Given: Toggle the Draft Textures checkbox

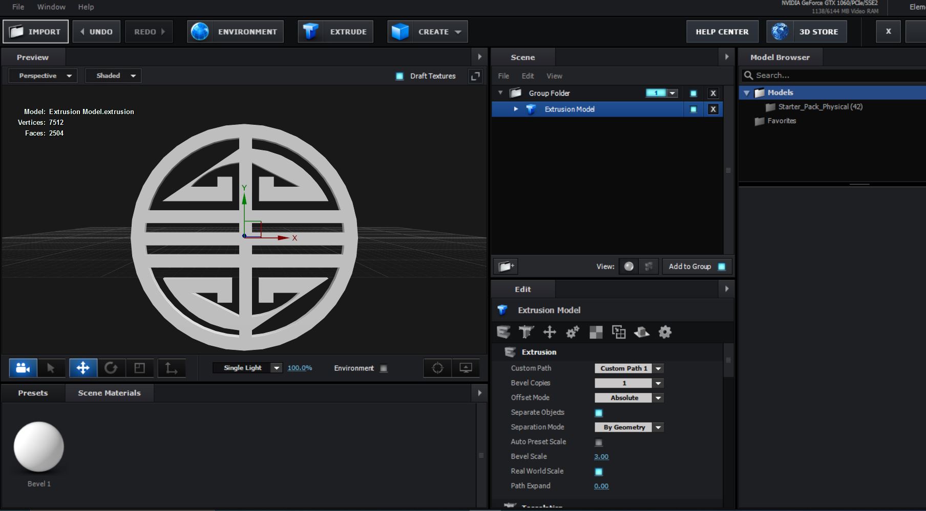Looking at the screenshot, I should [x=399, y=76].
